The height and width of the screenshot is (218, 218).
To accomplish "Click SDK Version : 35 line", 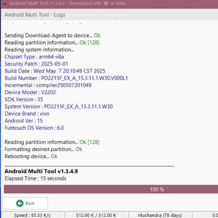I will coord(24,99).
